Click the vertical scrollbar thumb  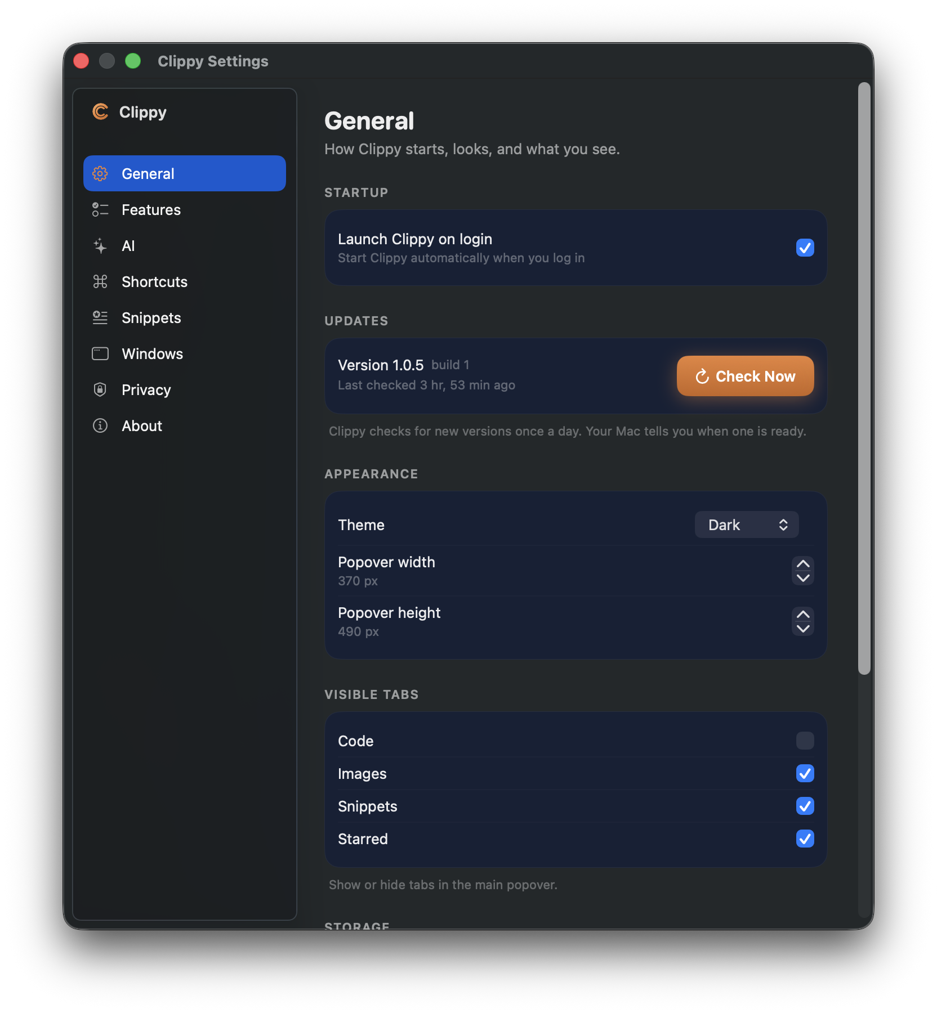pos(864,378)
